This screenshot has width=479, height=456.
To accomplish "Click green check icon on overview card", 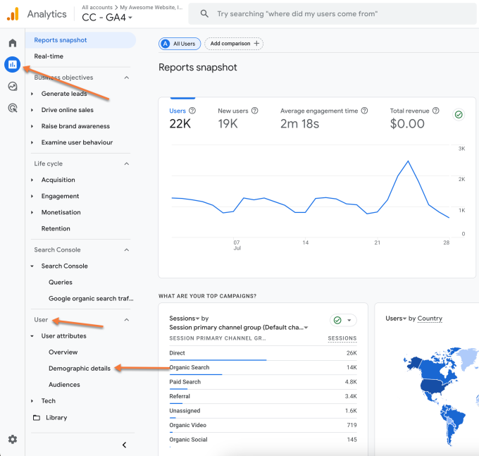I will click(459, 115).
